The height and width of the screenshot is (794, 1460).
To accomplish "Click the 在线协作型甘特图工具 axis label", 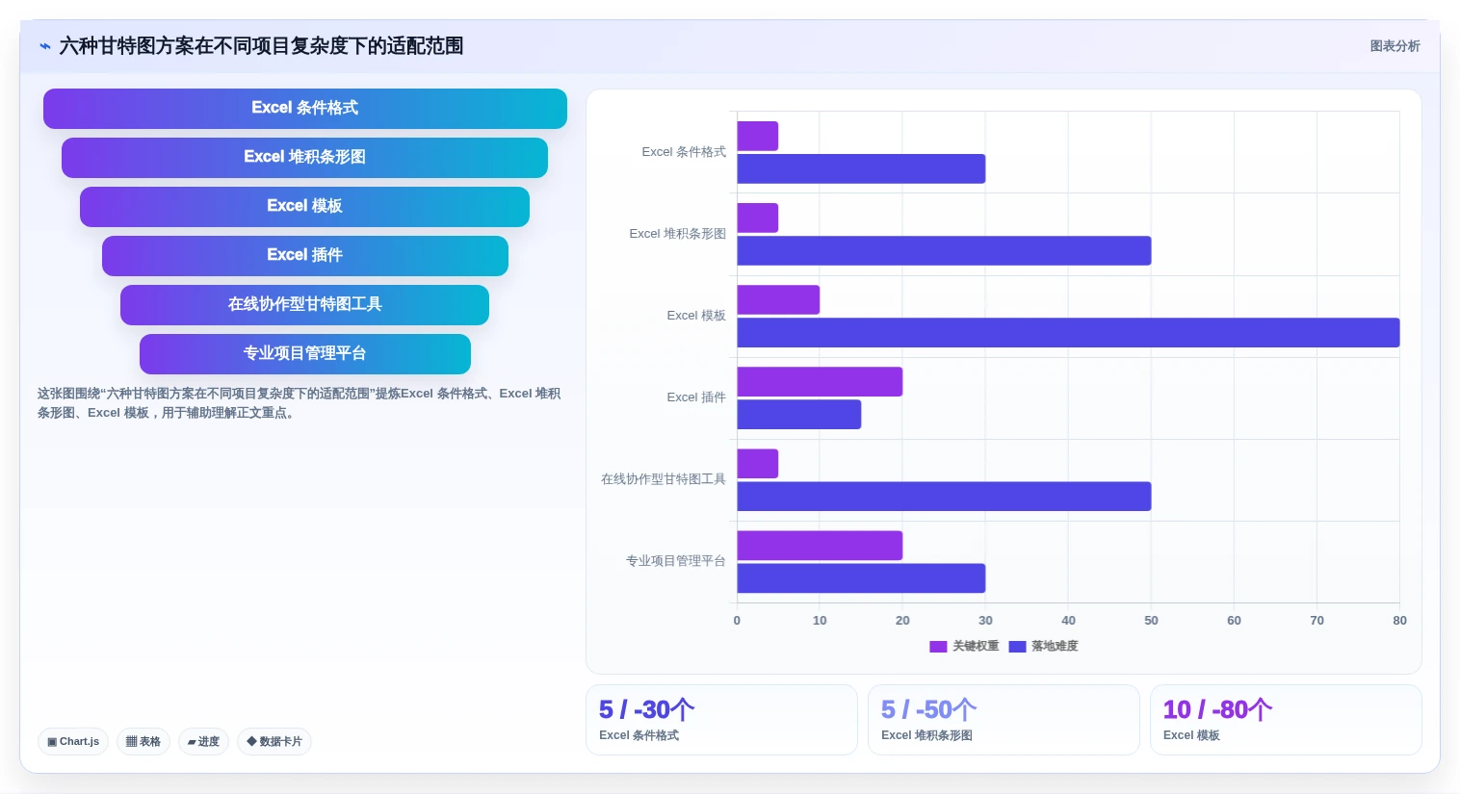I will 664,479.
